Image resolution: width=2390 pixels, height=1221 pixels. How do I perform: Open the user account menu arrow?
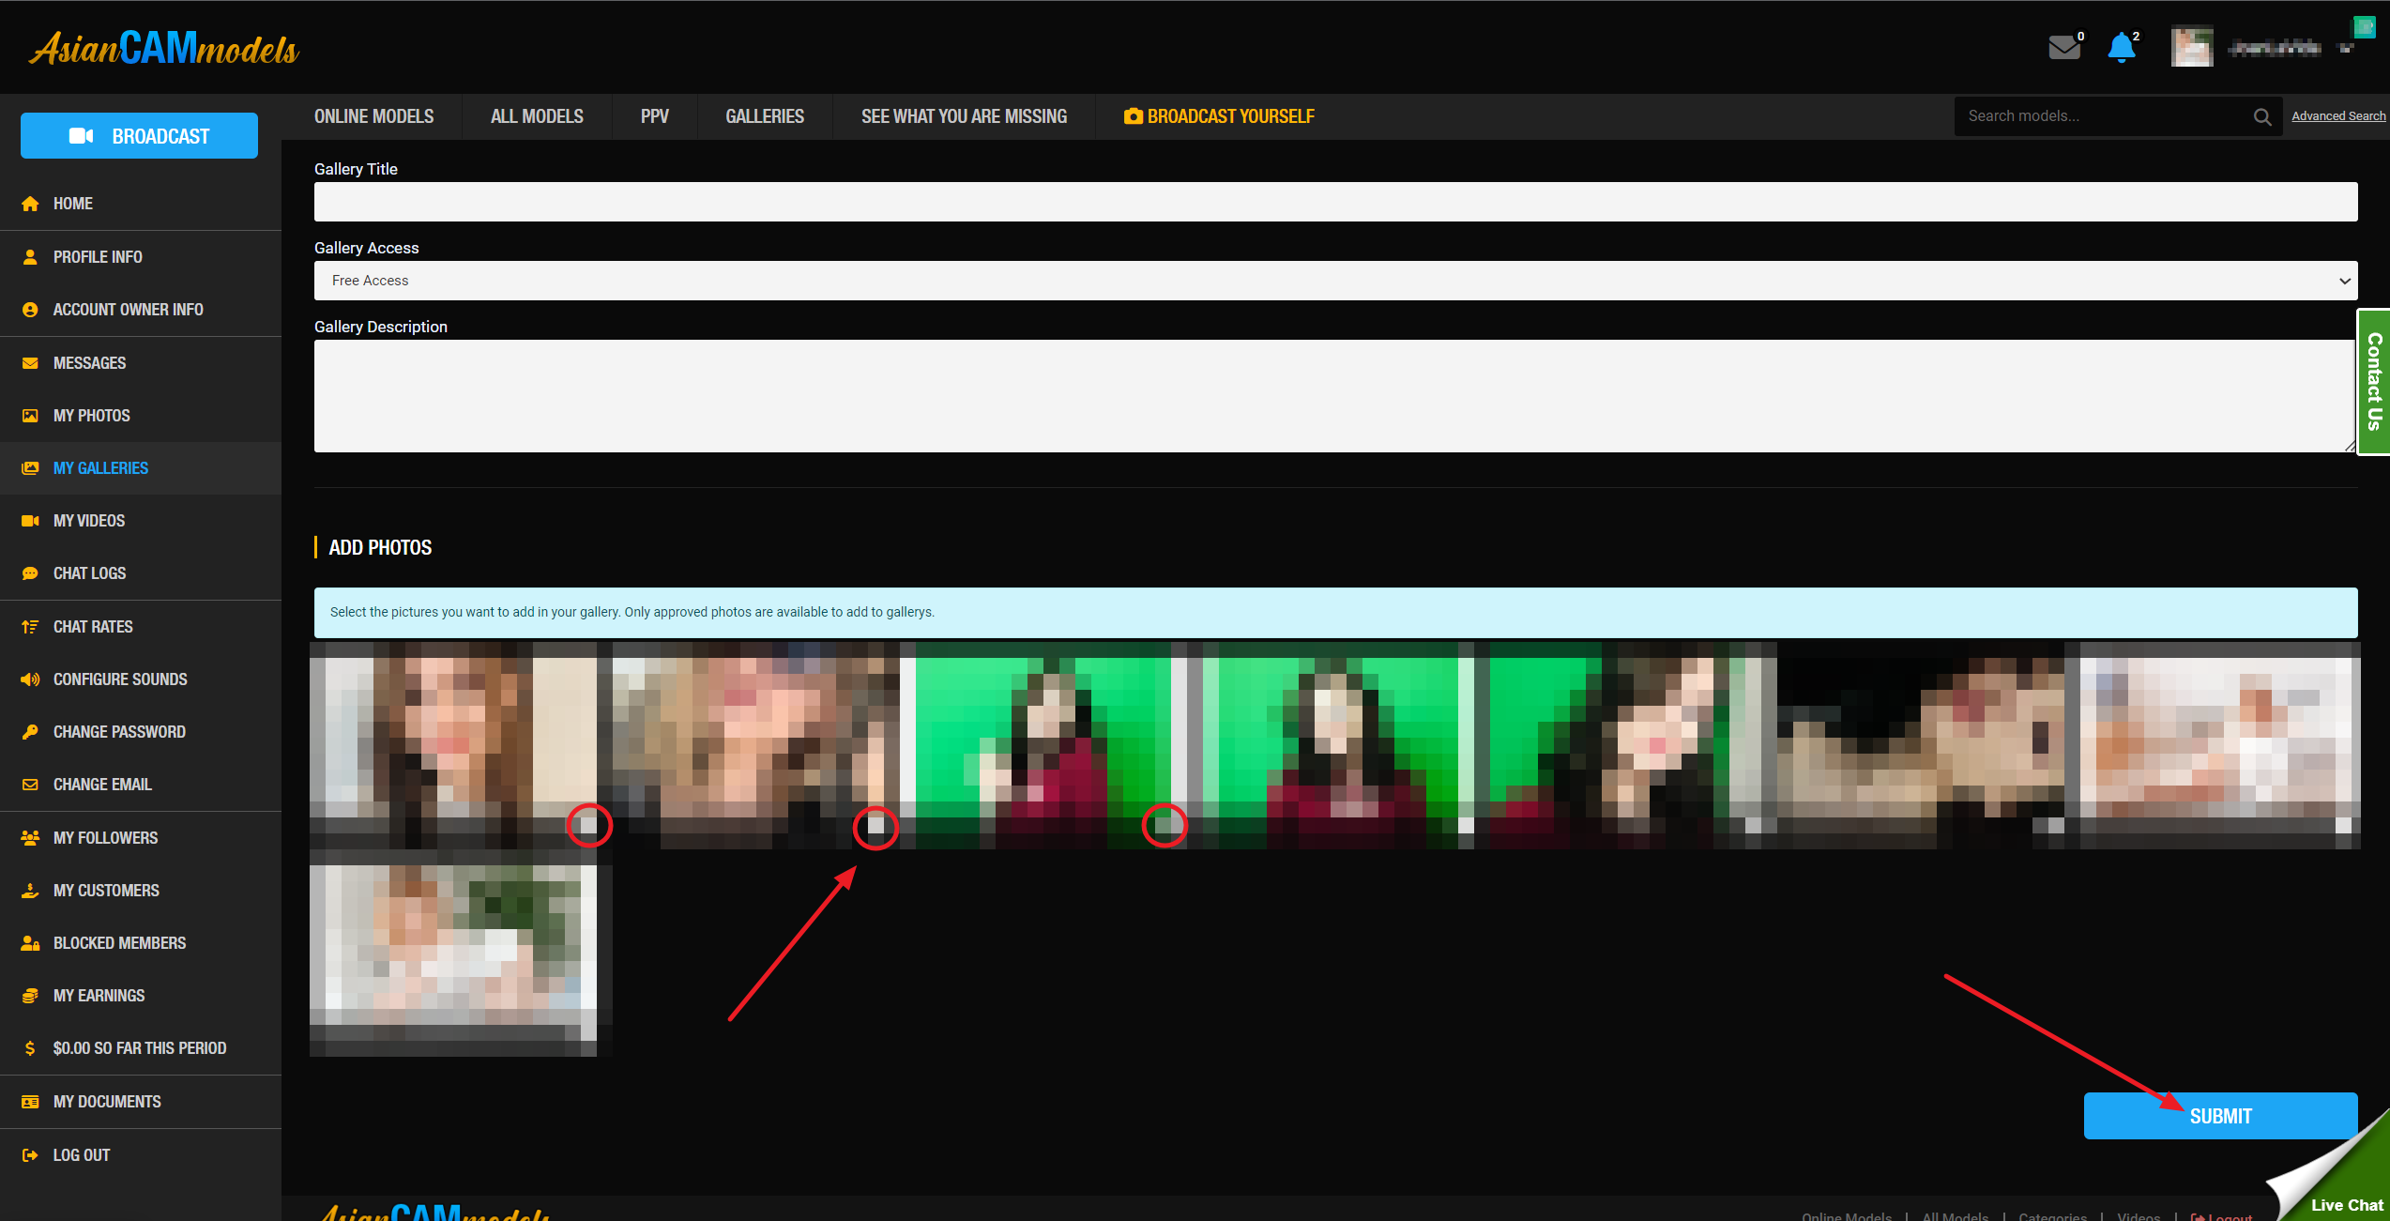(2346, 49)
